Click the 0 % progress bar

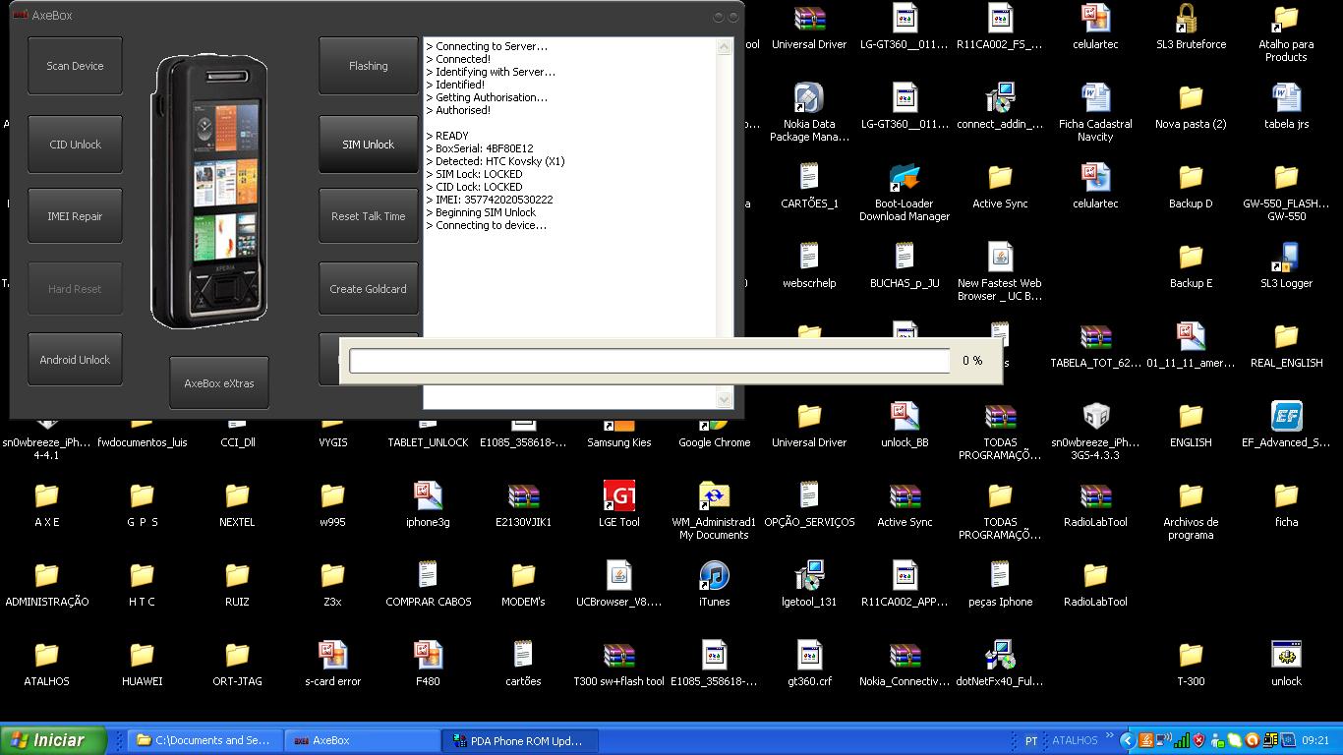coord(650,361)
